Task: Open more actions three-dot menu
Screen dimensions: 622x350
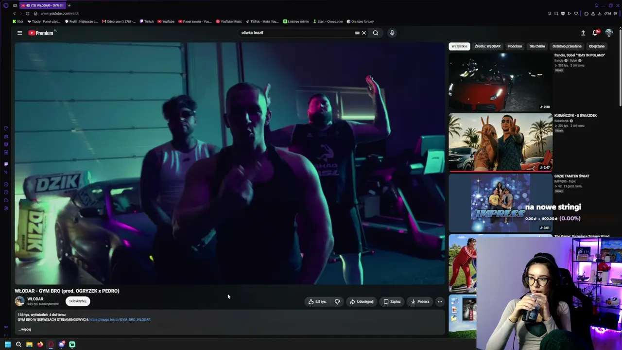Action: tap(440, 302)
